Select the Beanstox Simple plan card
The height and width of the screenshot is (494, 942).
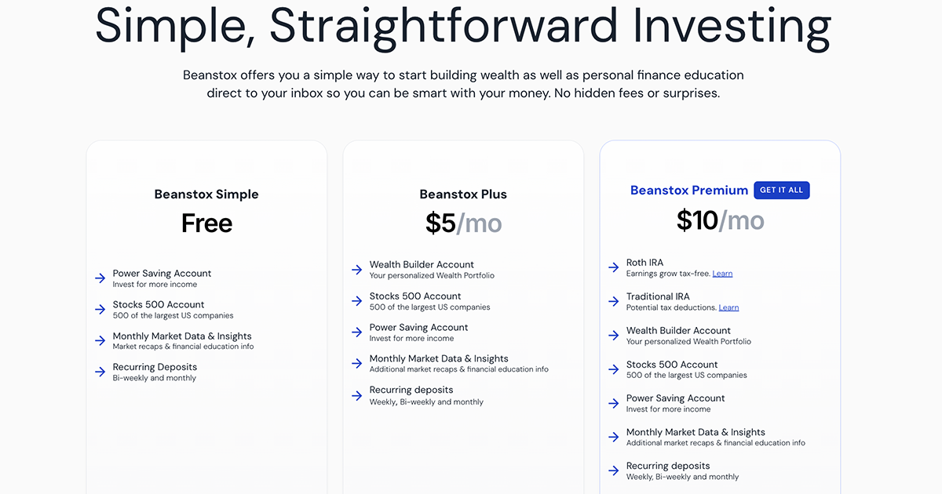(x=206, y=314)
